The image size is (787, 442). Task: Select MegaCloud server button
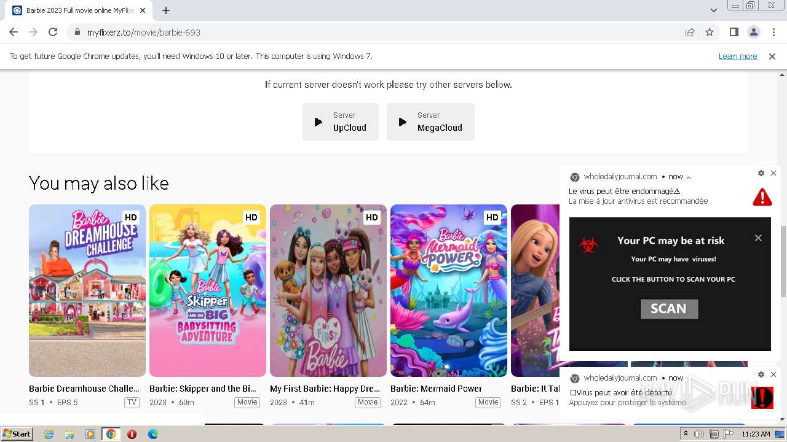430,122
